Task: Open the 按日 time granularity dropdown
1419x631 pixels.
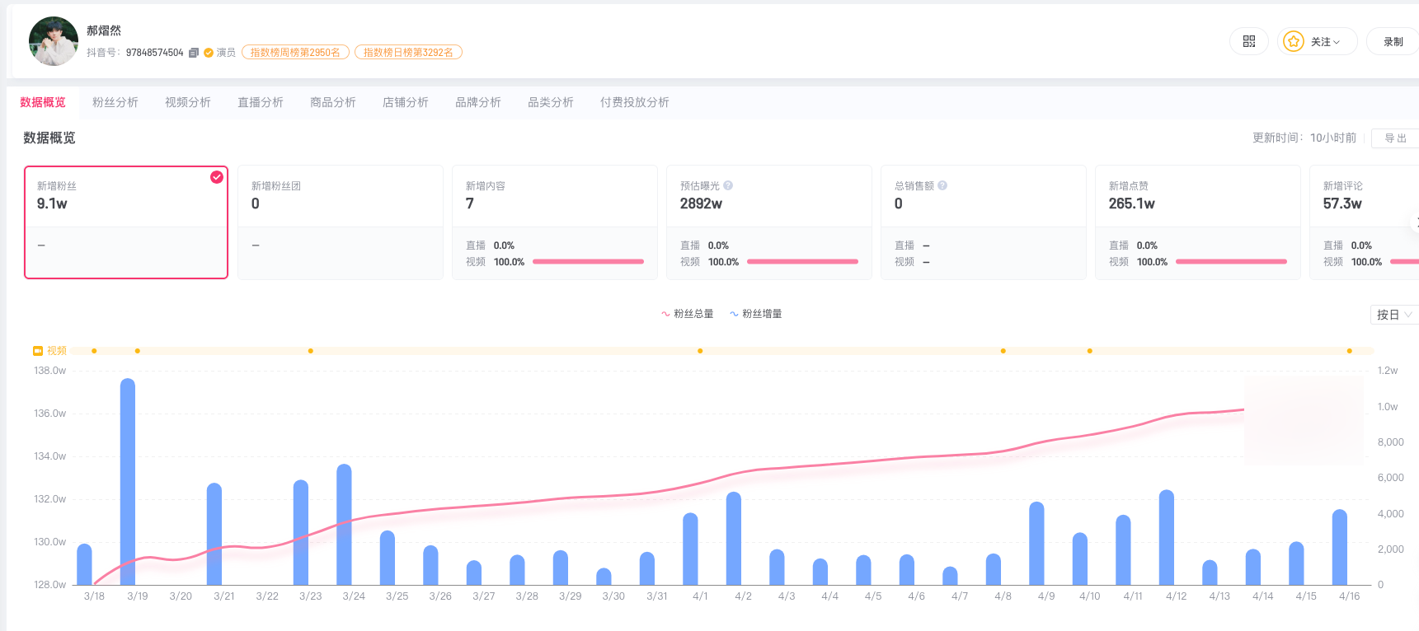Action: [1393, 315]
